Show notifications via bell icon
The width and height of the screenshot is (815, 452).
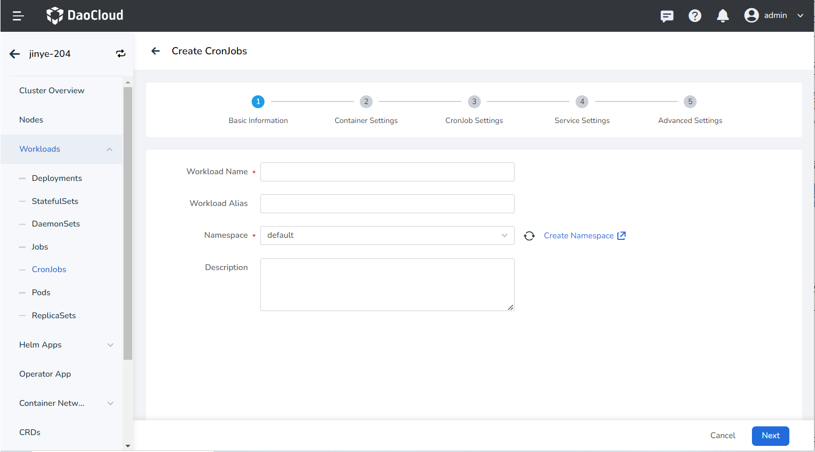click(723, 16)
